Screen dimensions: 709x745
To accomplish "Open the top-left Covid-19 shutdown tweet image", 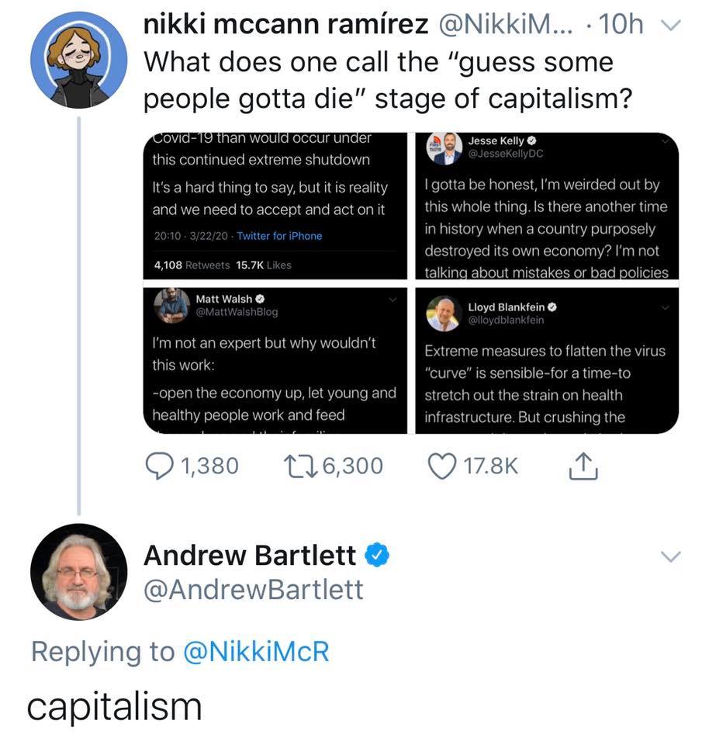I will [275, 206].
